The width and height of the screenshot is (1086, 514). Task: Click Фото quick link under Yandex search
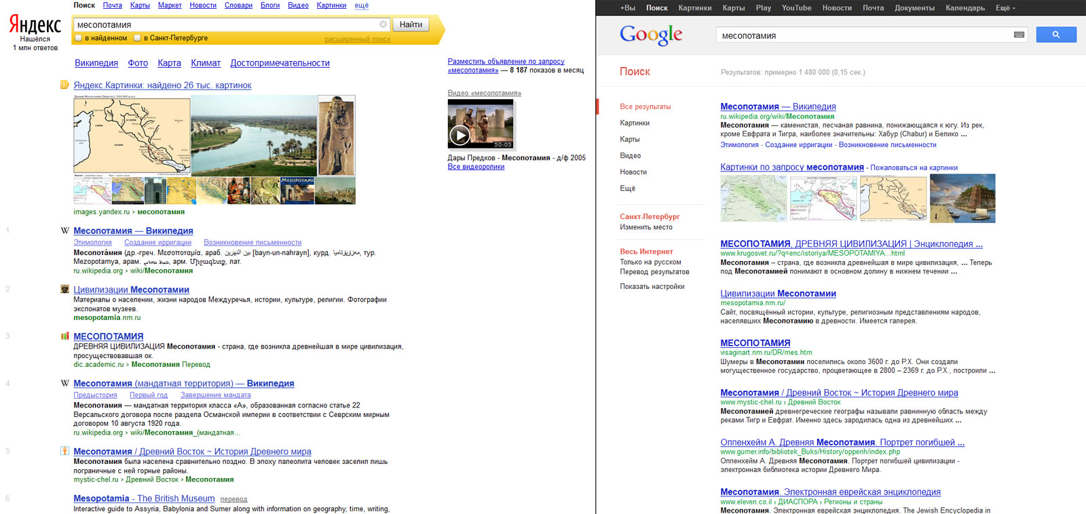coord(138,63)
